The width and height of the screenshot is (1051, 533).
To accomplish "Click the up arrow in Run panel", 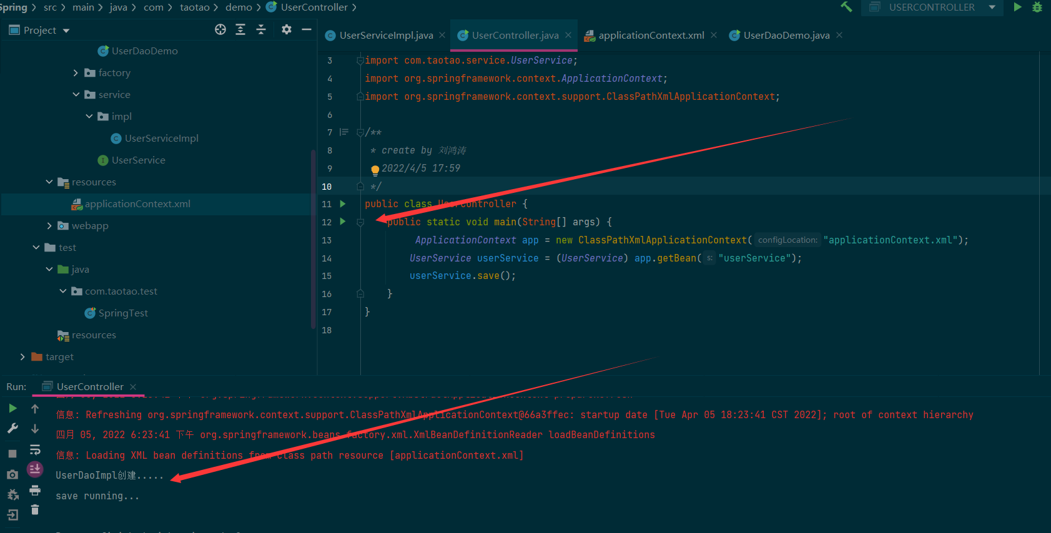I will pyautogui.click(x=35, y=409).
